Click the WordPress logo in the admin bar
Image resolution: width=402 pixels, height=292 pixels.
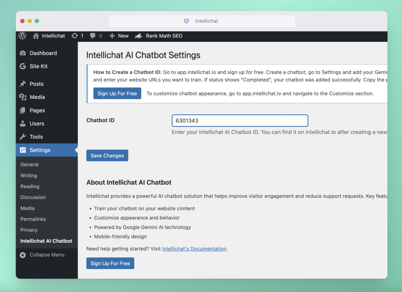tap(22, 36)
